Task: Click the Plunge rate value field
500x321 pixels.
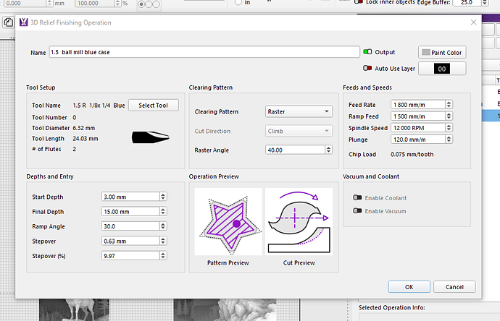Action: (x=417, y=140)
